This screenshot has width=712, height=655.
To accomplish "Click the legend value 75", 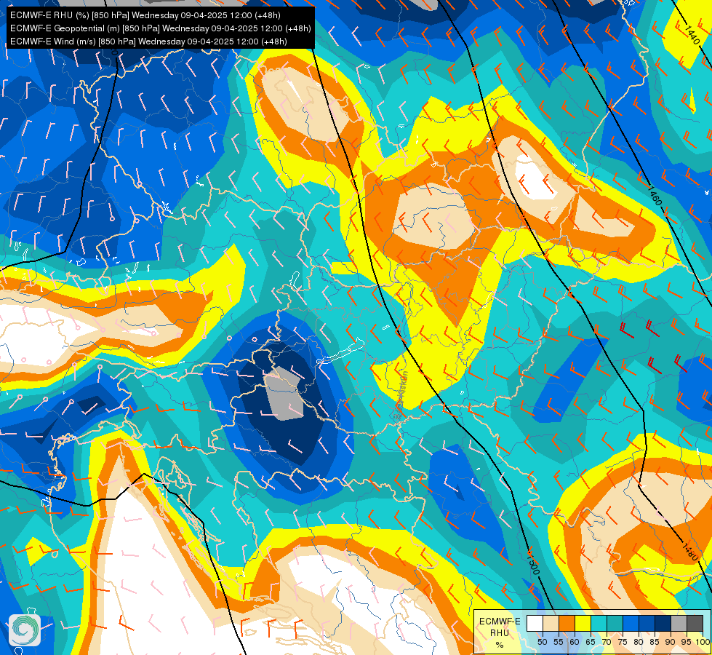I will tap(623, 642).
